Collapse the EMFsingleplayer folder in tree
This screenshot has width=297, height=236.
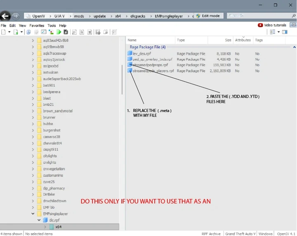point(33,213)
